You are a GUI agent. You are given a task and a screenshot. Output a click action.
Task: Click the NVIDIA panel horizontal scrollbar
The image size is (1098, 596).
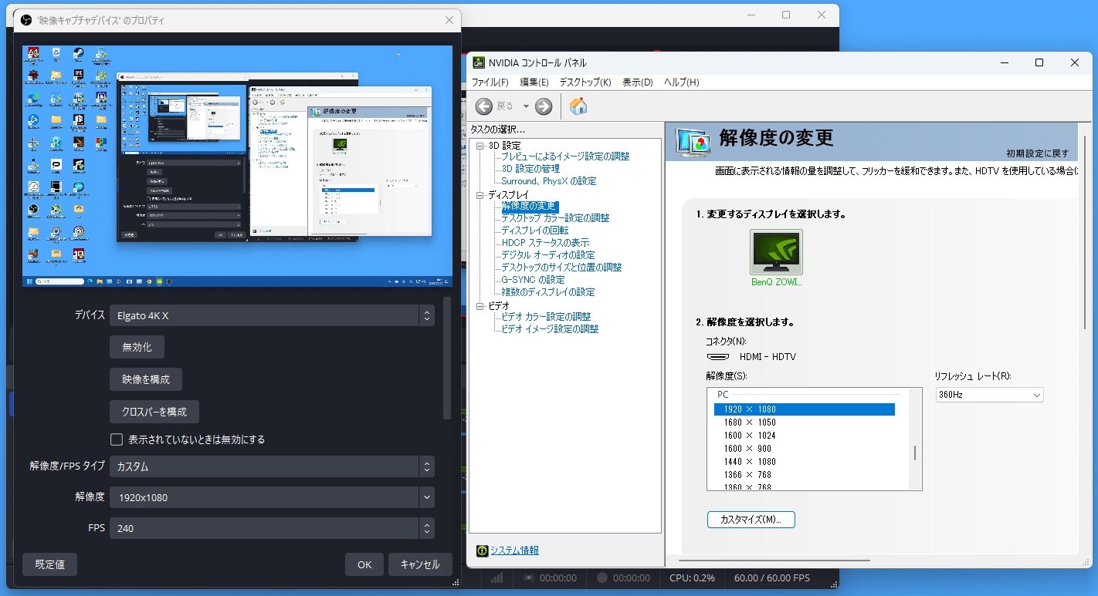[774, 561]
